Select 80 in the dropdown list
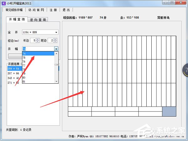Image resolution: width=188 pixels, height=141 pixels. click(38, 77)
